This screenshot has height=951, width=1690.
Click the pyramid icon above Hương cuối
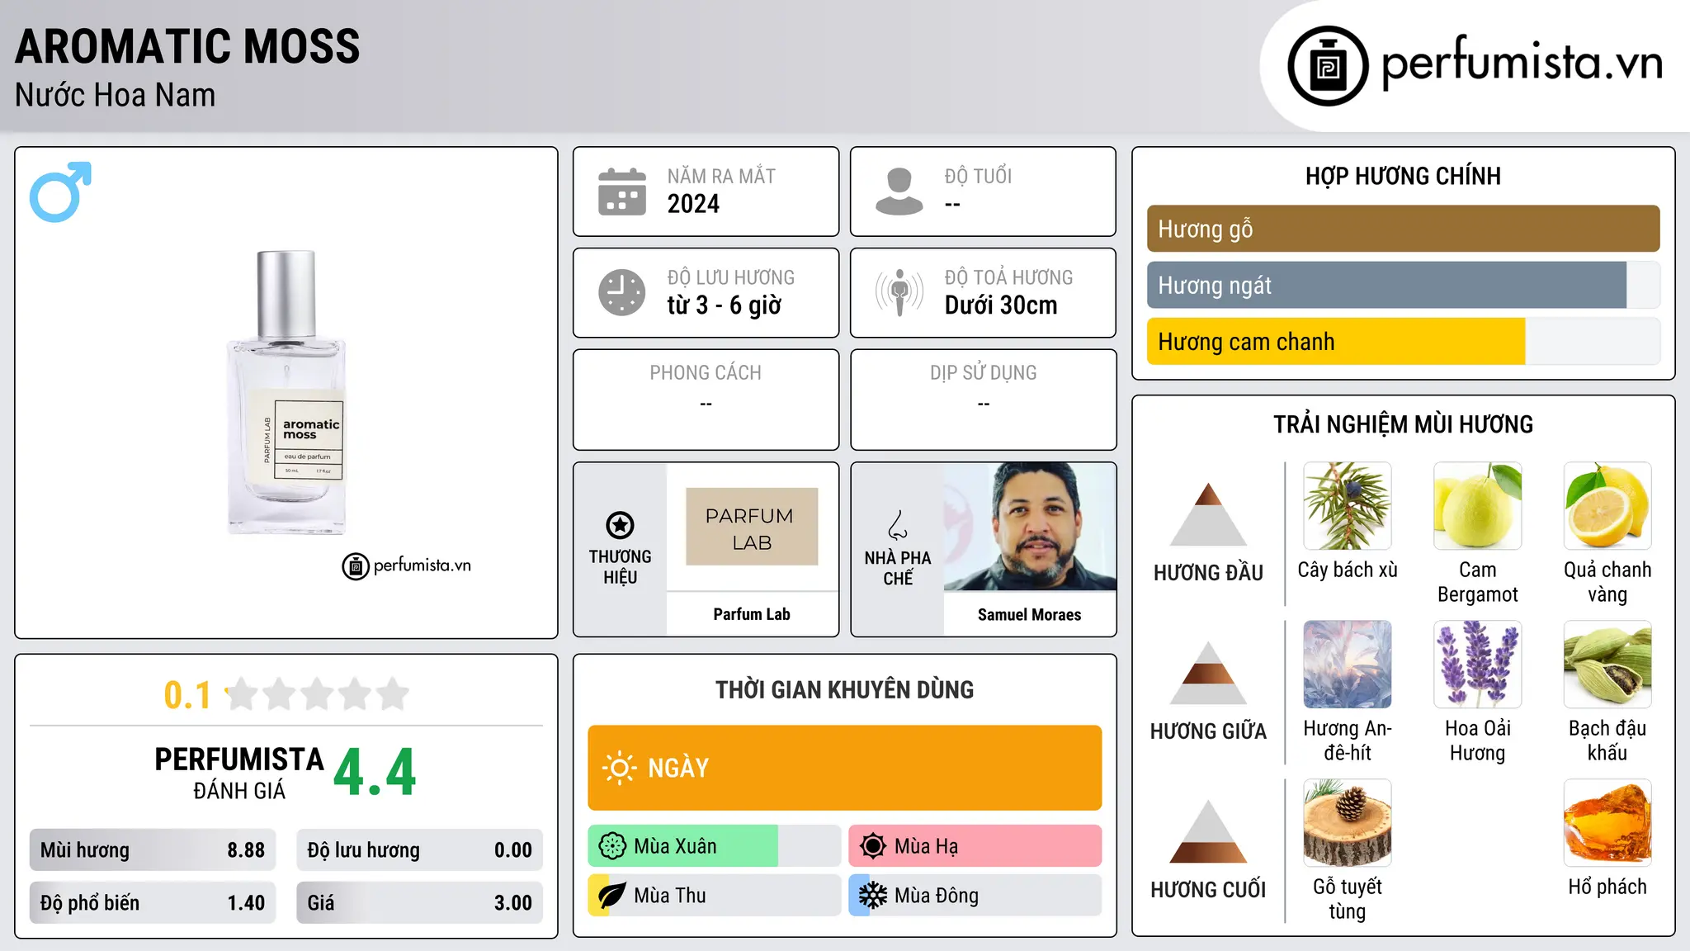point(1208,831)
